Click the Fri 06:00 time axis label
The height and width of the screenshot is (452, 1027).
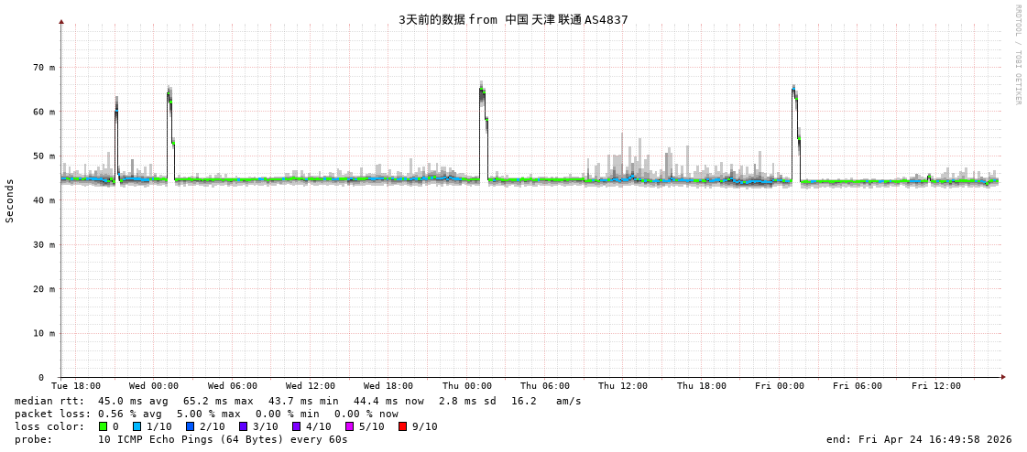pos(858,386)
